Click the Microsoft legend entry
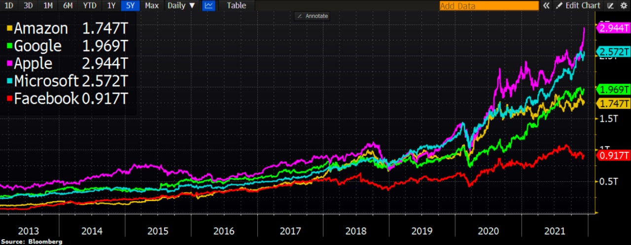The width and height of the screenshot is (631, 245). 68,81
